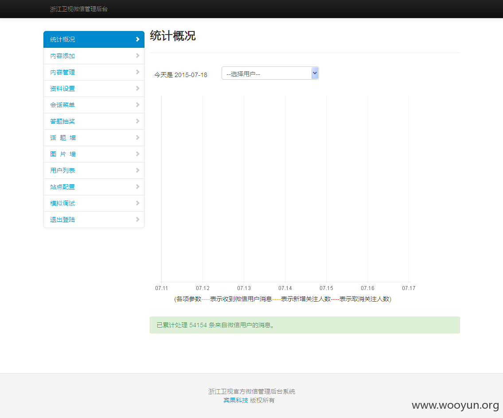Open the 图片墙 page
This screenshot has height=418, width=503.
point(94,154)
